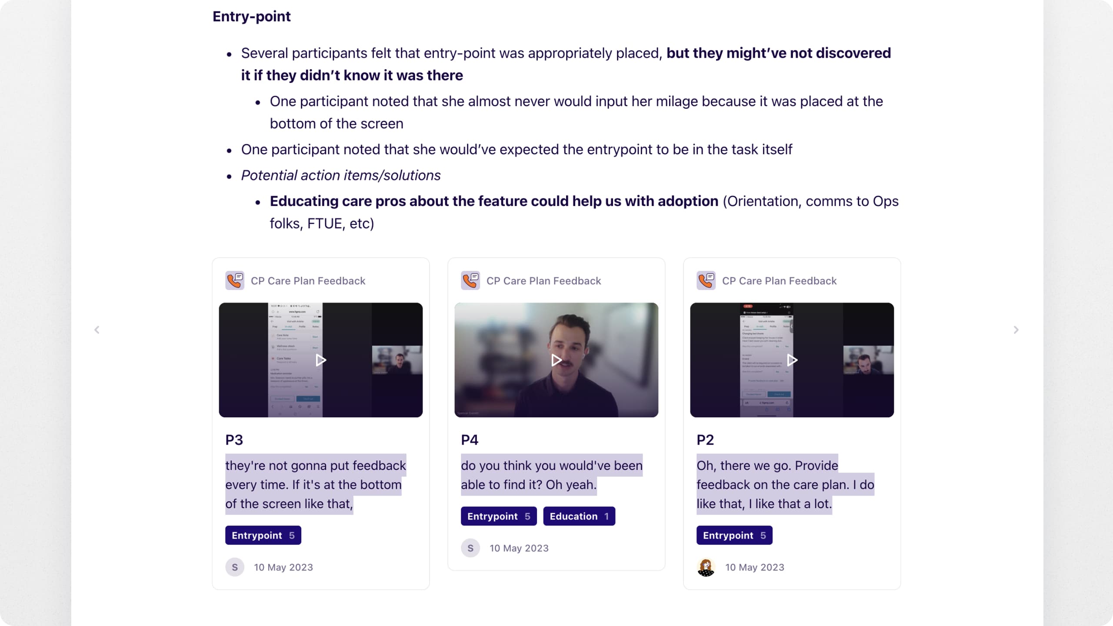Select the Education tag on P4 card

coord(579,516)
